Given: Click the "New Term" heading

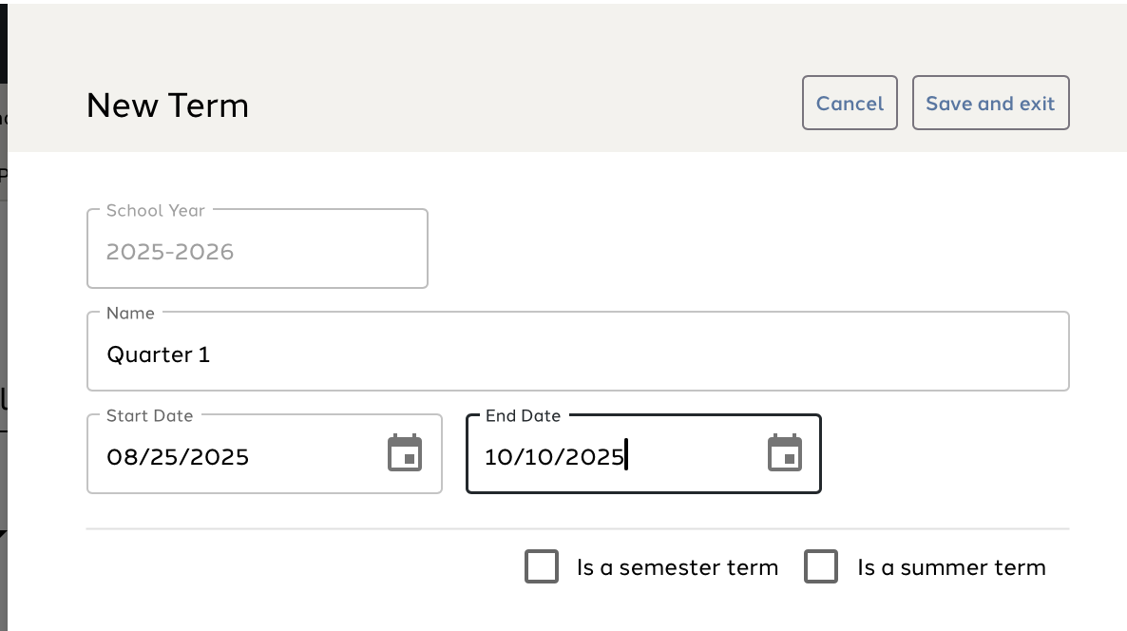Looking at the screenshot, I should pyautogui.click(x=167, y=105).
